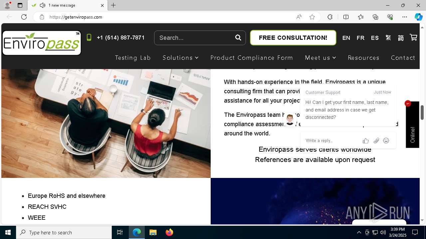Open the browser Extensions icon
The height and width of the screenshot is (239, 426).
[x=330, y=17]
